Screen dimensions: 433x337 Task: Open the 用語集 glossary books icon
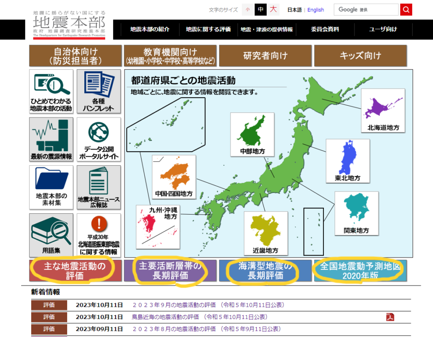(51, 235)
